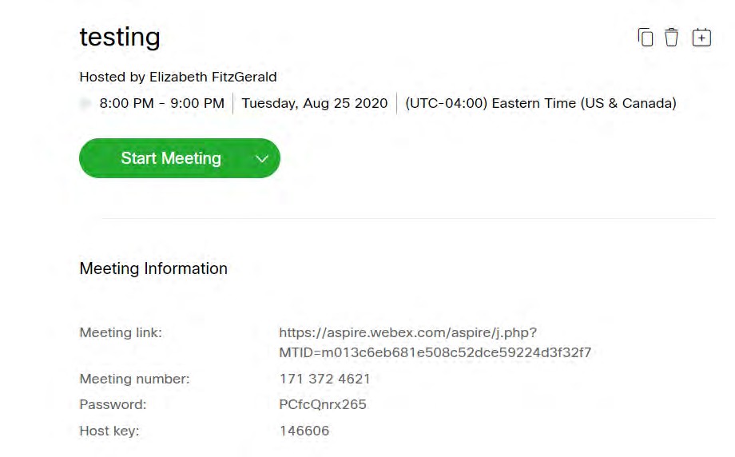Click meeting number 171 372 4621
735x457 pixels.
coord(325,379)
